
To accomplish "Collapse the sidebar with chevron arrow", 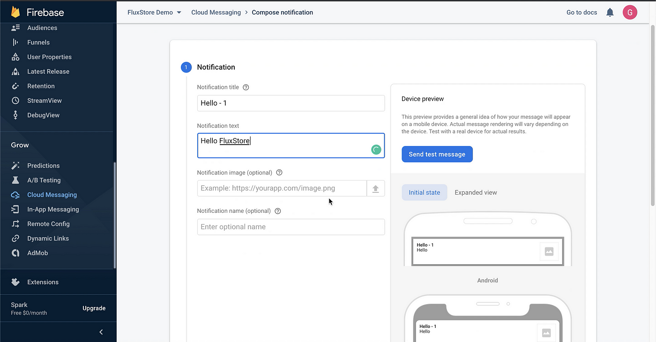I will (x=101, y=332).
